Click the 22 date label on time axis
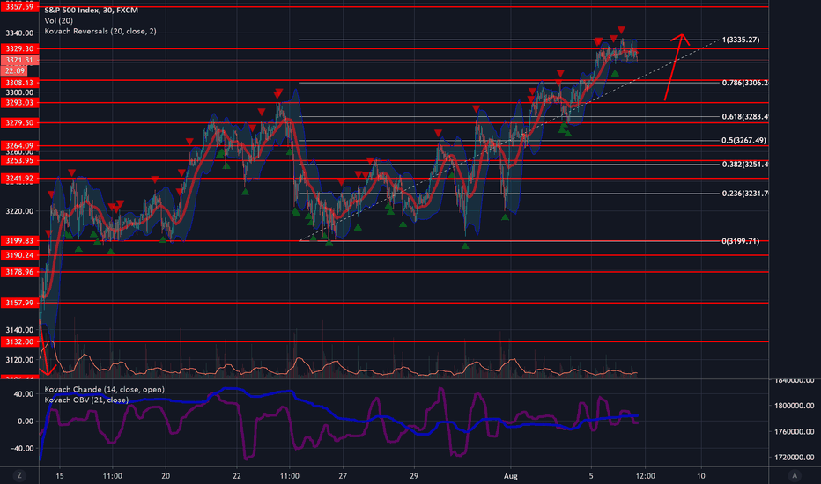 pos(237,475)
